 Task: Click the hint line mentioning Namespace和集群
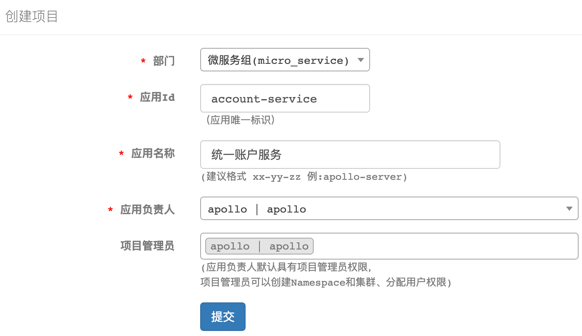click(x=326, y=282)
